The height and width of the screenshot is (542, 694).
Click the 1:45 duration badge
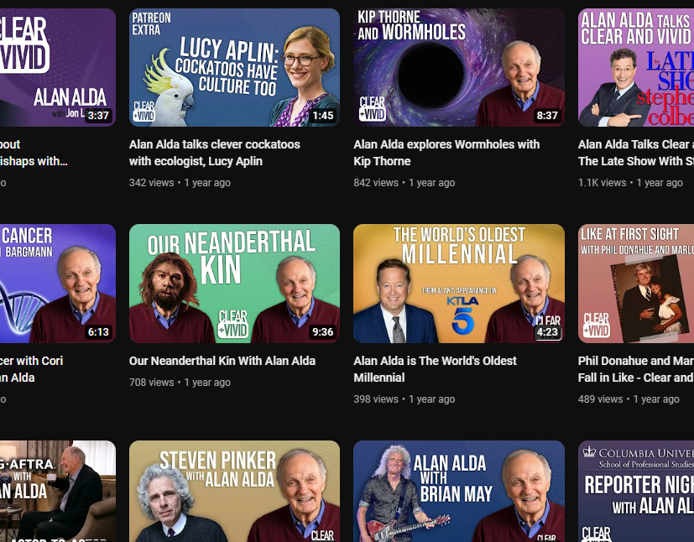tap(322, 116)
